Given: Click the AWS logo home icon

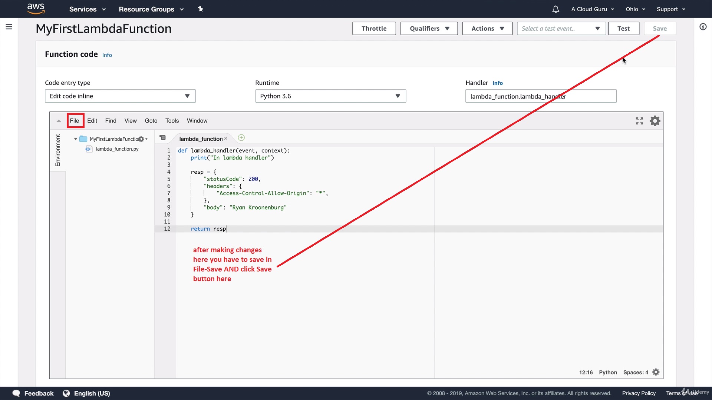Looking at the screenshot, I should coord(36,9).
